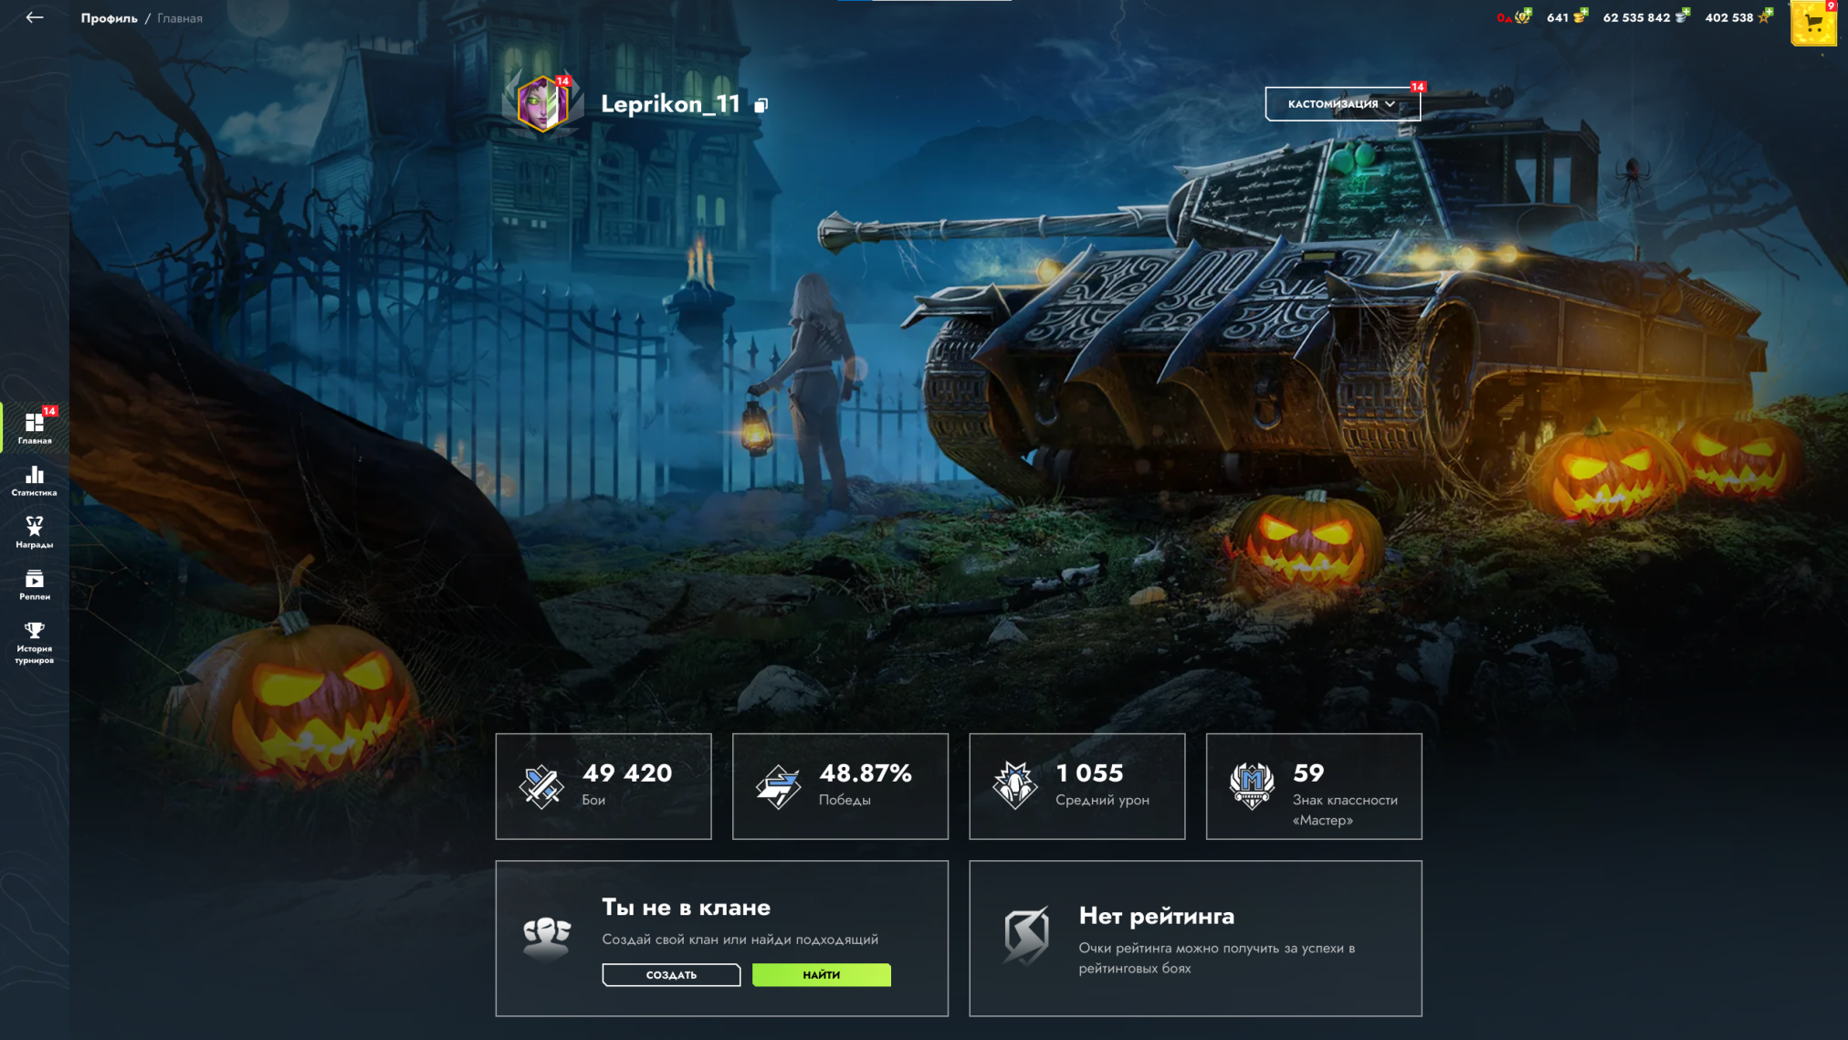Open the Реплеи sidebar section
Viewport: 1848px width, 1040px height.
coord(35,585)
